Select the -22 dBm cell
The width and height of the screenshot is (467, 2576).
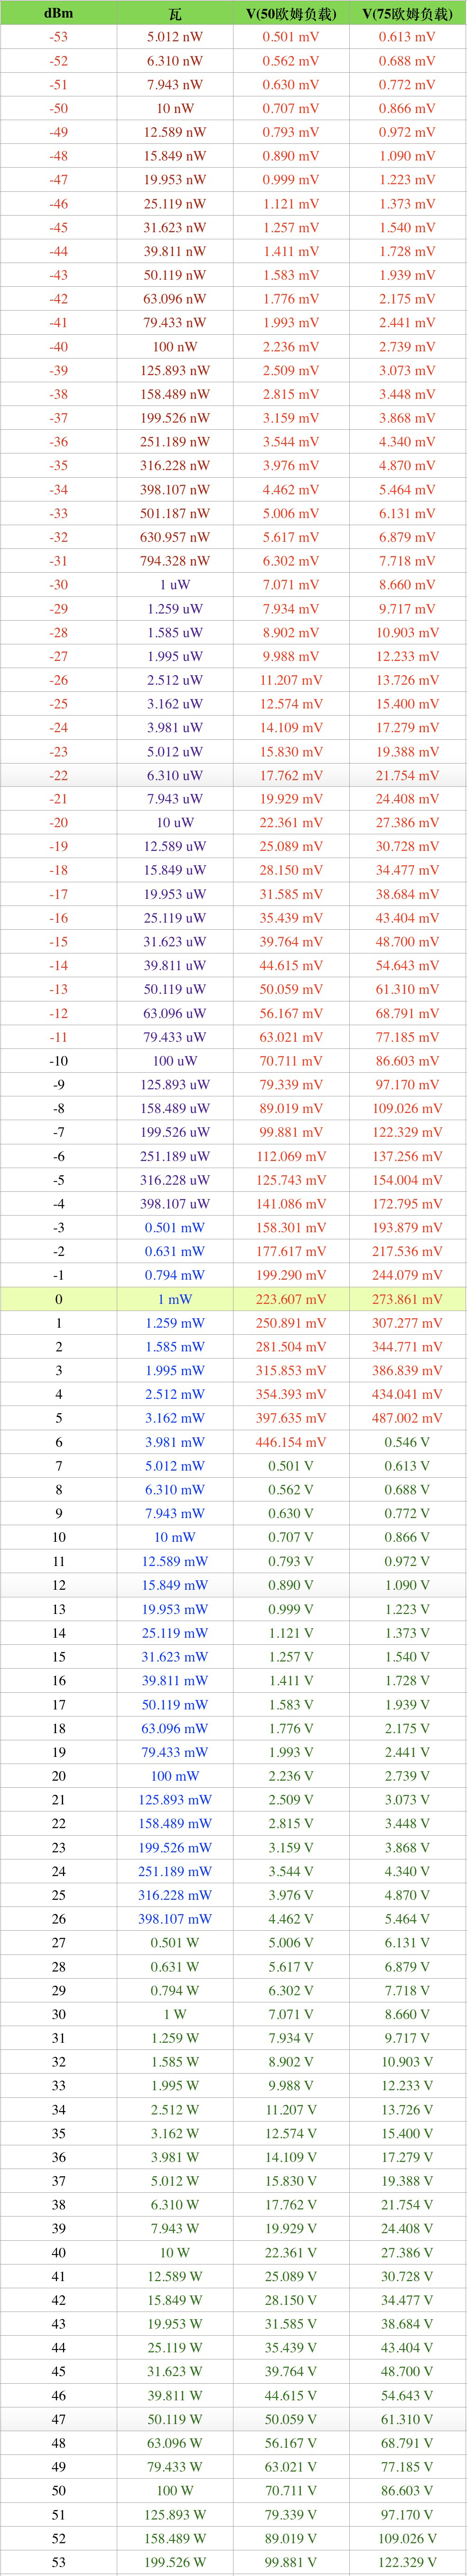pos(58,775)
